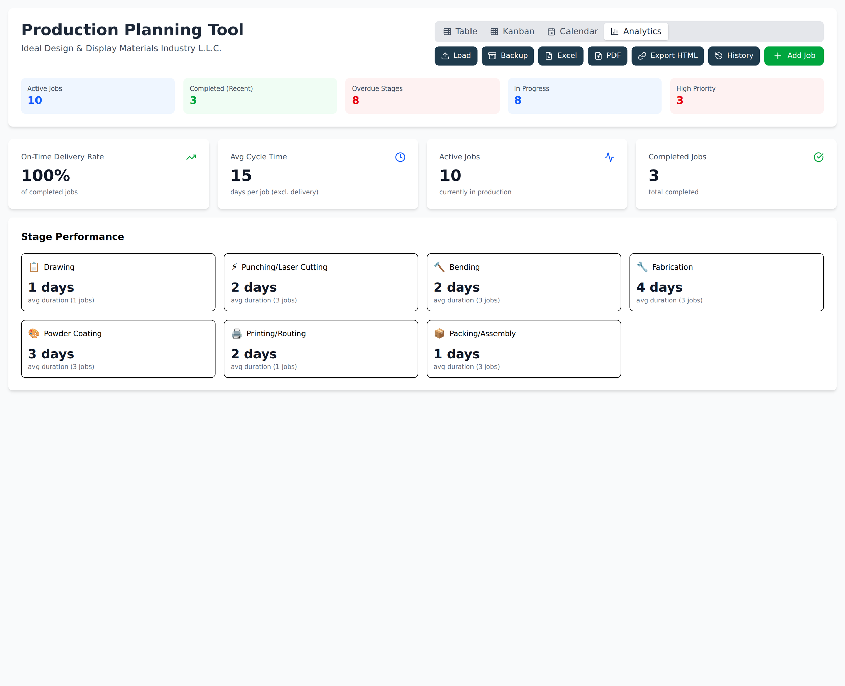The width and height of the screenshot is (845, 686).
Task: Click the wrench icon in the Fabrication stage
Action: pyautogui.click(x=642, y=267)
